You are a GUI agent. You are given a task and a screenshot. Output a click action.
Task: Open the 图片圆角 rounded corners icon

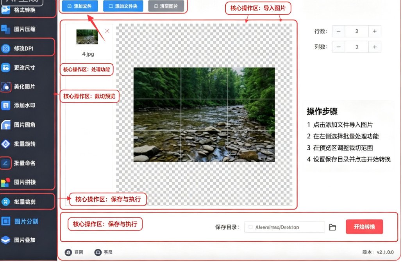(x=5, y=125)
